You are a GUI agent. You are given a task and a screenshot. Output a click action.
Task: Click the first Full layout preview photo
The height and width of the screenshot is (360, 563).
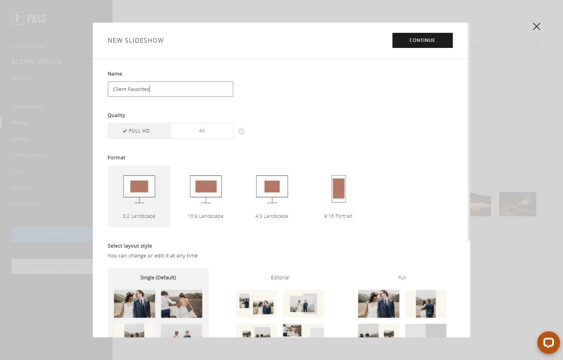(x=378, y=304)
